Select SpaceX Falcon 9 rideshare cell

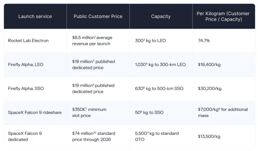click(x=35, y=113)
